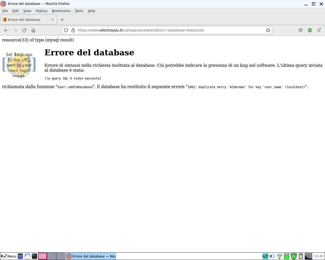Click the volume speaker icon in tray
This screenshot has width=325, height=260.
click(x=272, y=256)
